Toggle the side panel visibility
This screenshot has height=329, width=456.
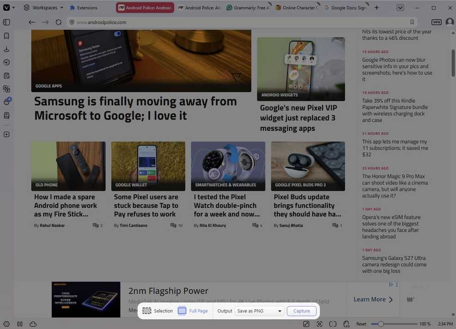[6, 23]
